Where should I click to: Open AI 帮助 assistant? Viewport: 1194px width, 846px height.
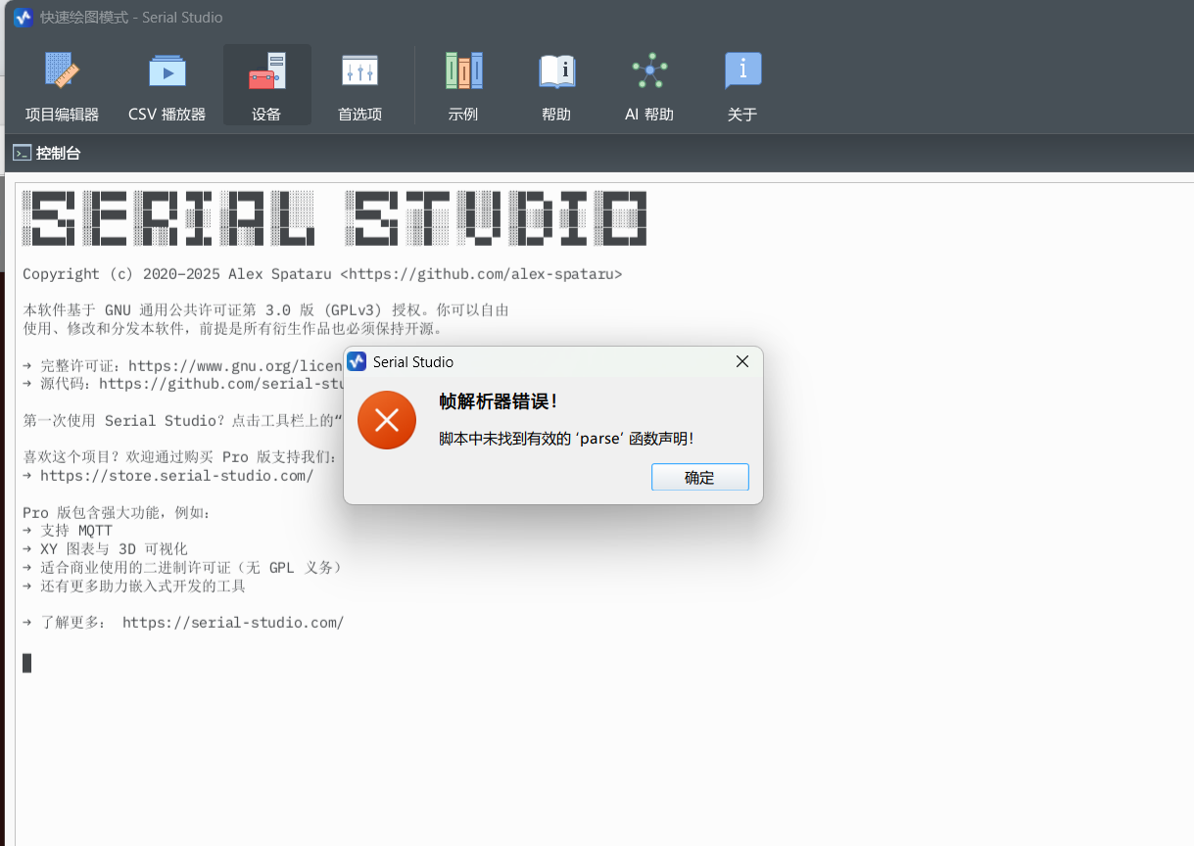click(649, 86)
